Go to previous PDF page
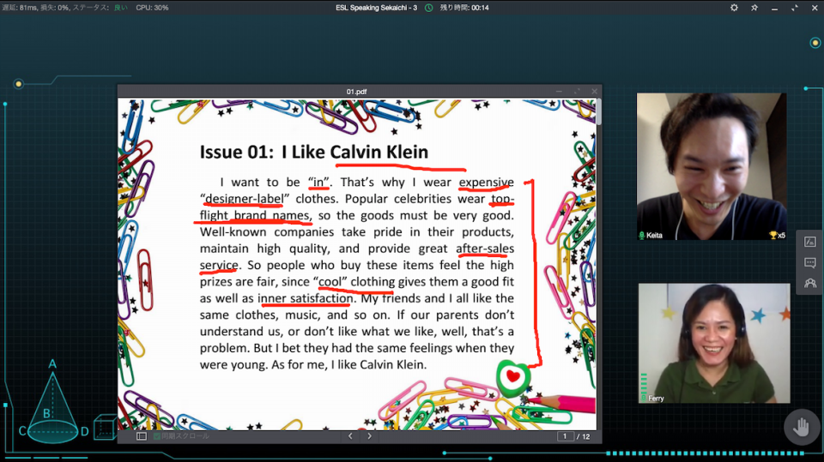824x462 pixels. click(350, 436)
